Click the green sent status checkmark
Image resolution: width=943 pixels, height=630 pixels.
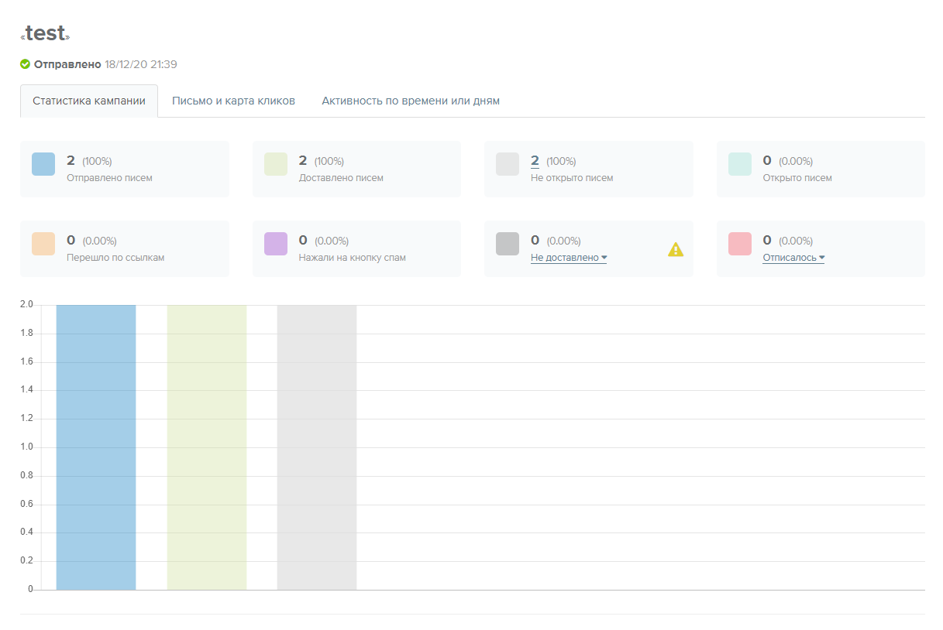(x=26, y=64)
